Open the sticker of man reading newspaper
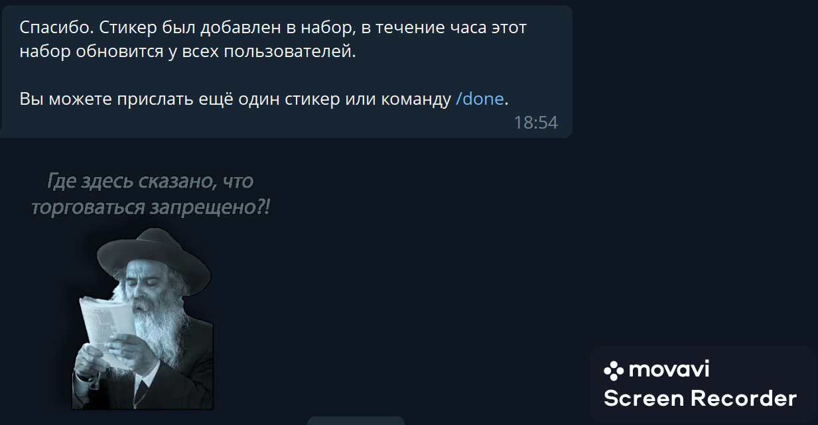The height and width of the screenshot is (425, 818). pos(143,318)
